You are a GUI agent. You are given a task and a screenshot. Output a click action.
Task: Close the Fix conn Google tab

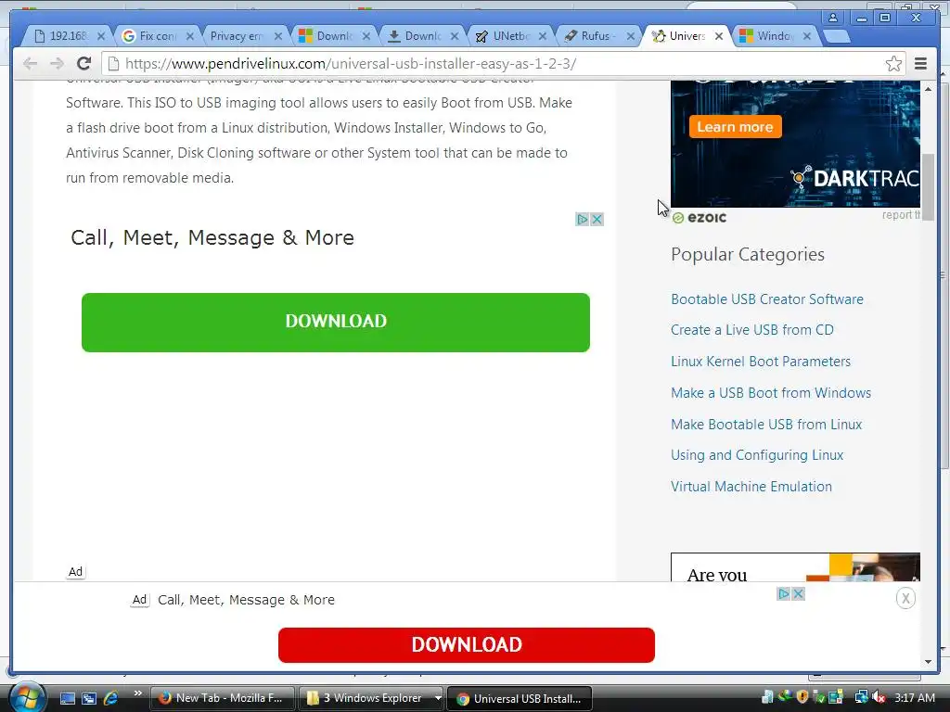tap(189, 36)
